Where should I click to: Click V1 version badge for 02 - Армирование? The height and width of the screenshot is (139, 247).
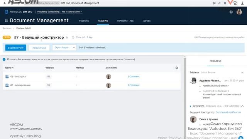(49, 85)
